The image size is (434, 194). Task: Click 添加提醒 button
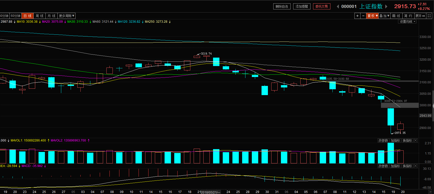point(302,6)
